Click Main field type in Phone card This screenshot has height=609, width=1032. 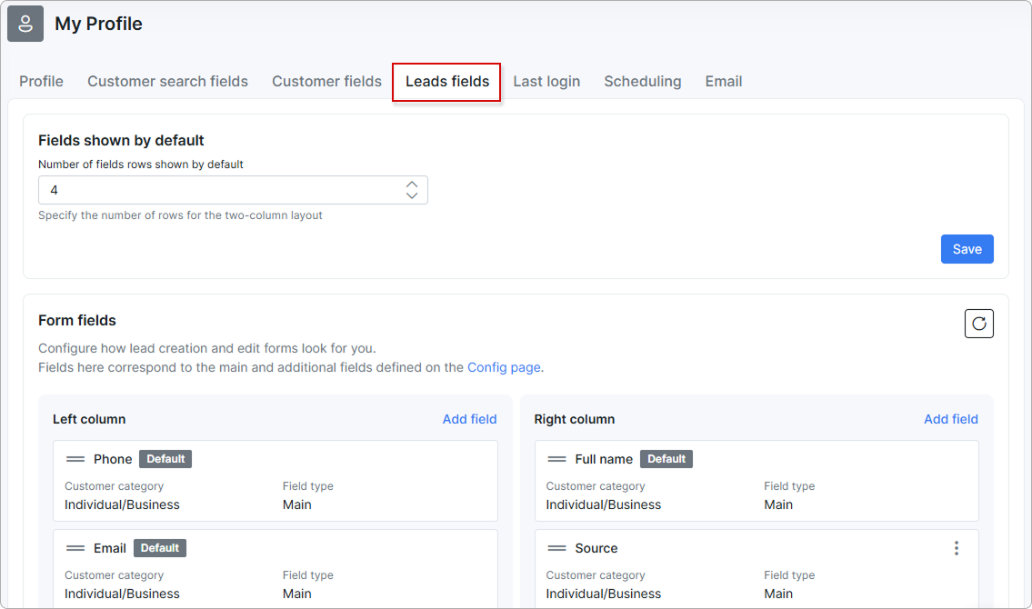point(296,504)
